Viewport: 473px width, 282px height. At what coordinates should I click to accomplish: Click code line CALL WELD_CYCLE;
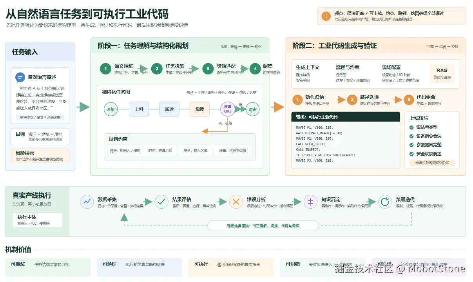(x=310, y=144)
